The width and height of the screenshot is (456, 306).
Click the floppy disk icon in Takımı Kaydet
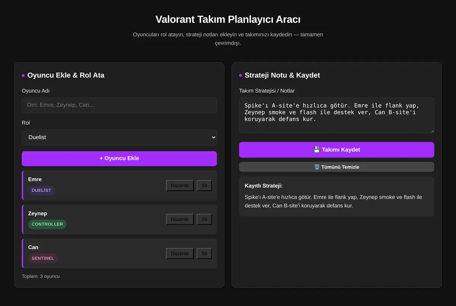click(x=317, y=150)
